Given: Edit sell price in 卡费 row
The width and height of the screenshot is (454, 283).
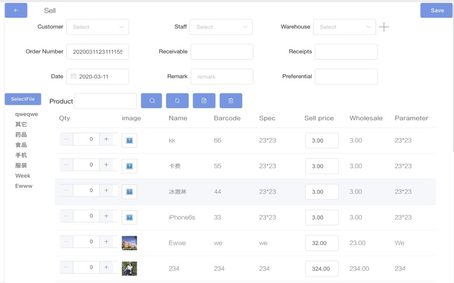Looking at the screenshot, I should coord(322,166).
